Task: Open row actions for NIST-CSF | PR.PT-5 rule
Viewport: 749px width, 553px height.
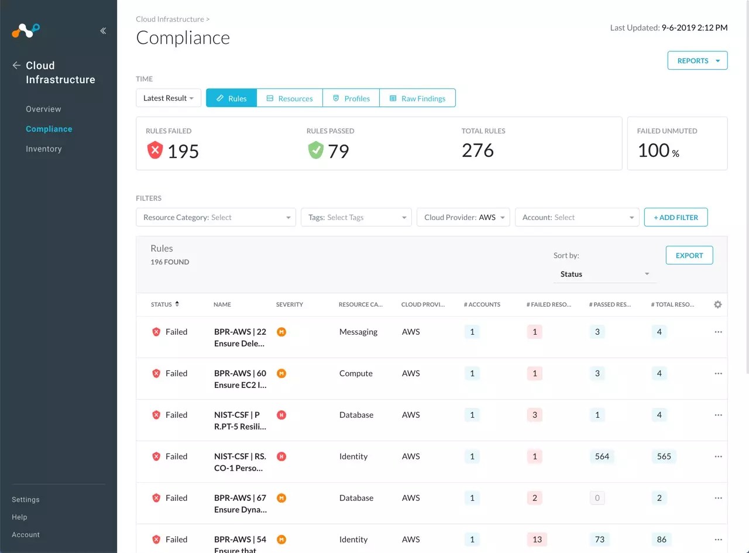Action: coord(718,415)
